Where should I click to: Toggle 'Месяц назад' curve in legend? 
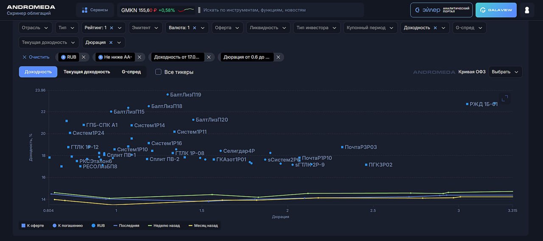click(203, 226)
